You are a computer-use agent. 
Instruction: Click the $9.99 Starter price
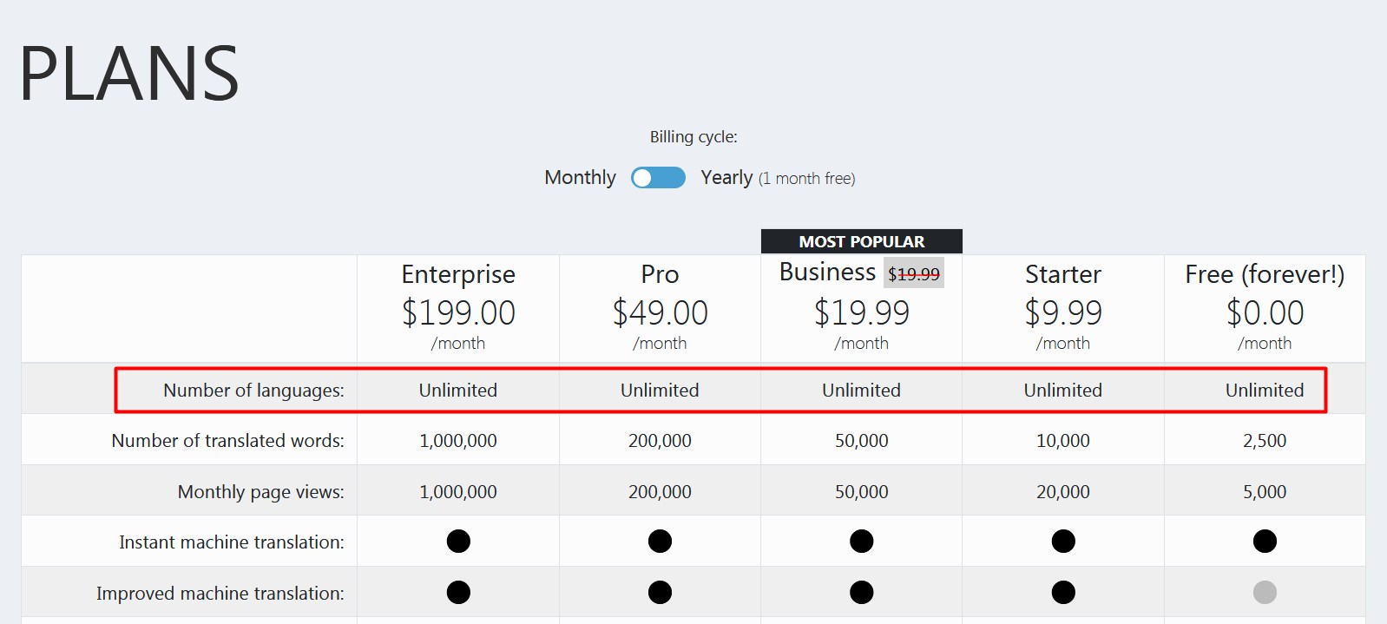pos(1063,312)
